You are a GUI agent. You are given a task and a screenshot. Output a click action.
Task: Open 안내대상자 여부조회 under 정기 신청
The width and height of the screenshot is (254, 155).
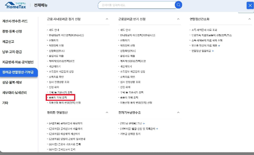click(66, 35)
